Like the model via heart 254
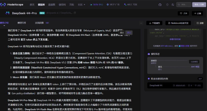 (183, 13)
